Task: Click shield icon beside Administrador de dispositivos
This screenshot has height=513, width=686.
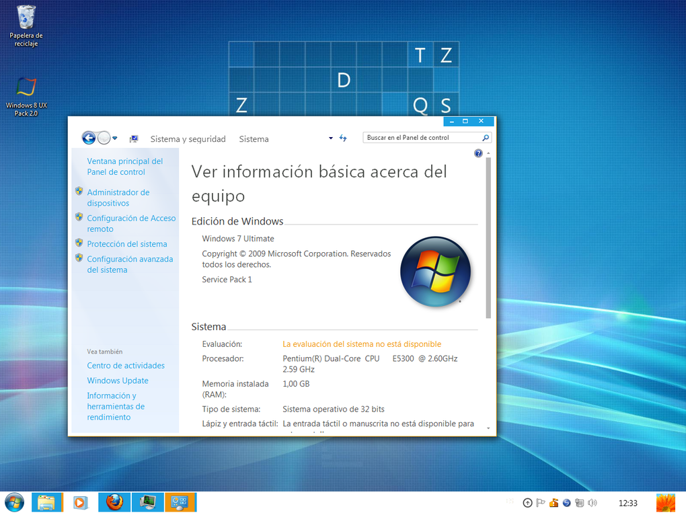Action: [x=79, y=191]
